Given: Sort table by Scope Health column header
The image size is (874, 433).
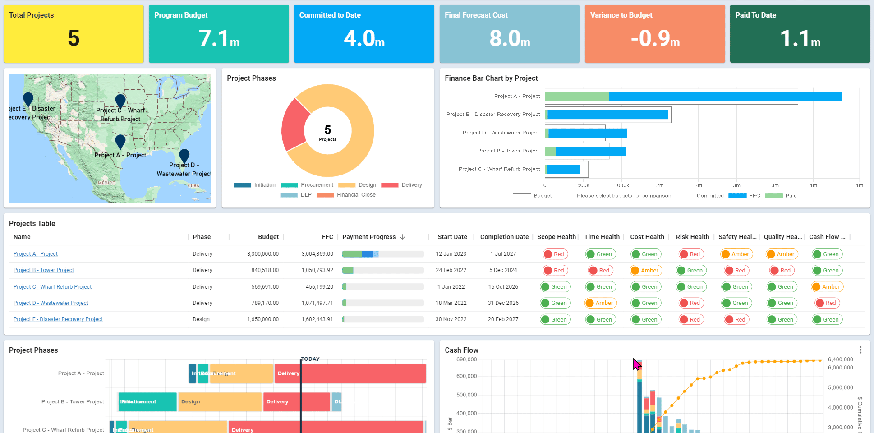Looking at the screenshot, I should click(x=557, y=237).
